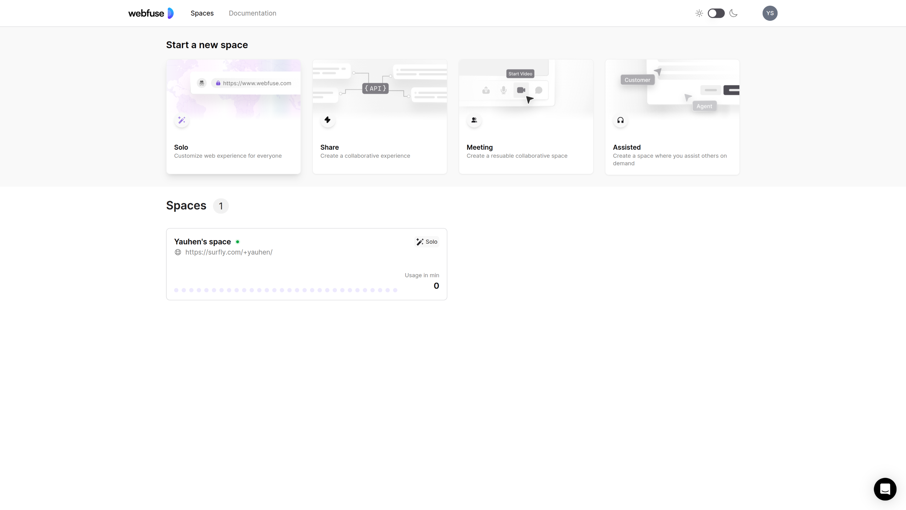The width and height of the screenshot is (906, 510).
Task: Open the YS user avatar menu
Action: pos(770,13)
